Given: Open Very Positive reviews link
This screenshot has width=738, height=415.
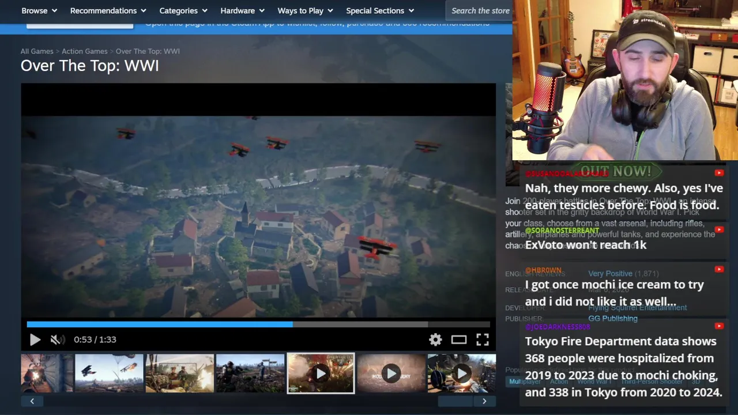Looking at the screenshot, I should pyautogui.click(x=610, y=274).
